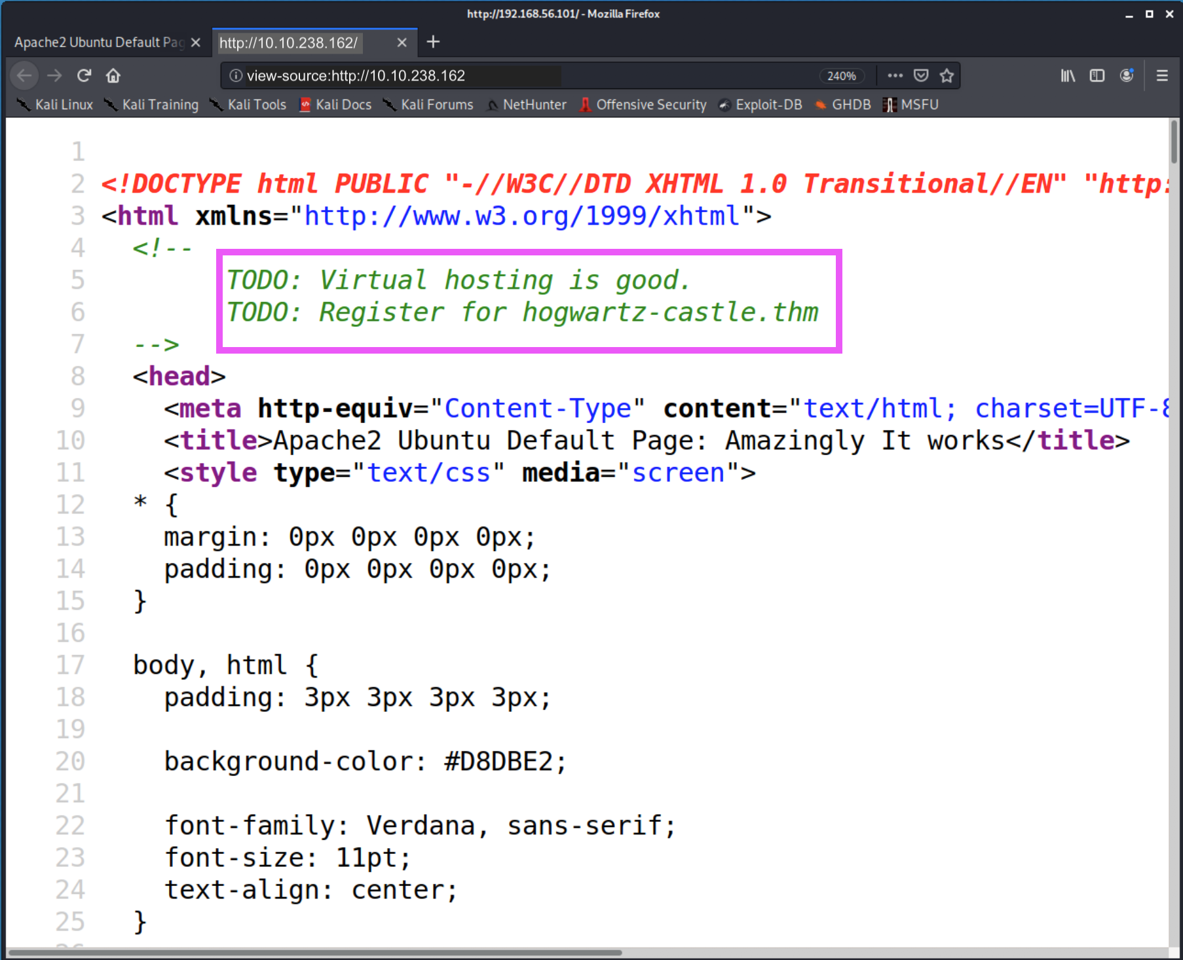Minimize the Firefox window
The width and height of the screenshot is (1183, 960).
[1129, 14]
